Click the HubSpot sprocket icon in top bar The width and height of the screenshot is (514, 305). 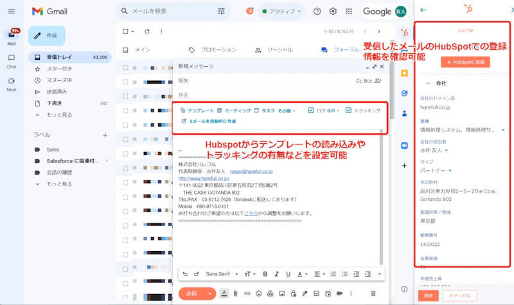[x=250, y=11]
